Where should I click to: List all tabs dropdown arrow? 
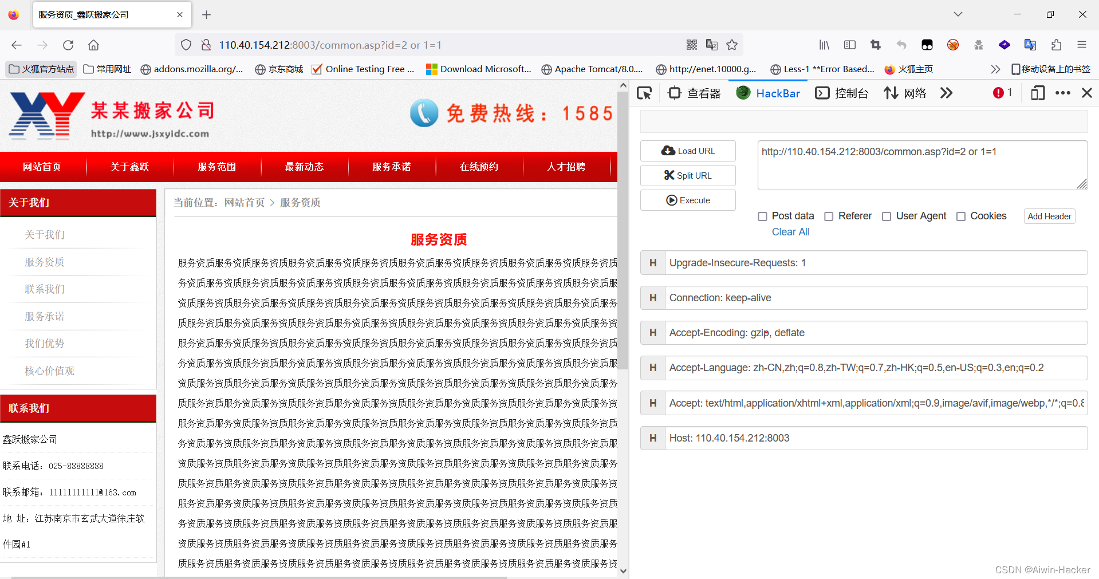click(x=958, y=14)
